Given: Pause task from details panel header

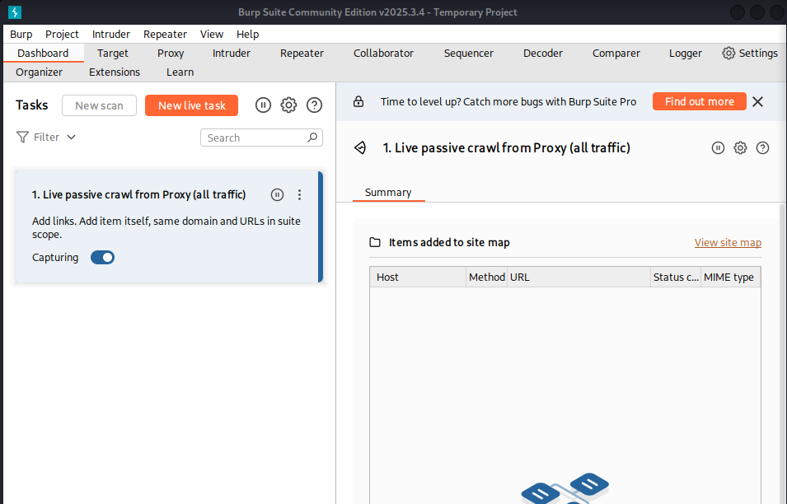Looking at the screenshot, I should coord(719,148).
